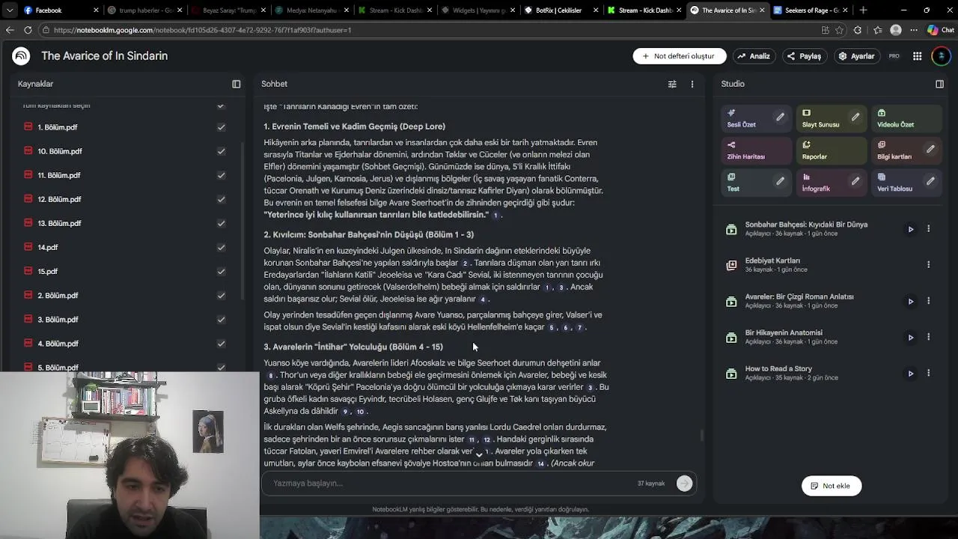Uncheck 15.pdf source
The width and height of the screenshot is (958, 539).
coord(221,271)
